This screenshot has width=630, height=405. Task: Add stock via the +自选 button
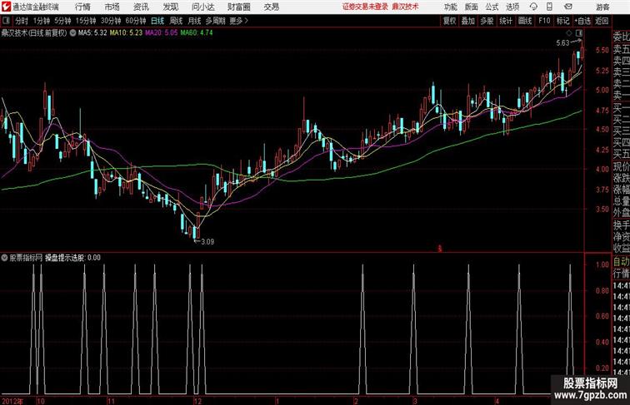tap(582, 21)
